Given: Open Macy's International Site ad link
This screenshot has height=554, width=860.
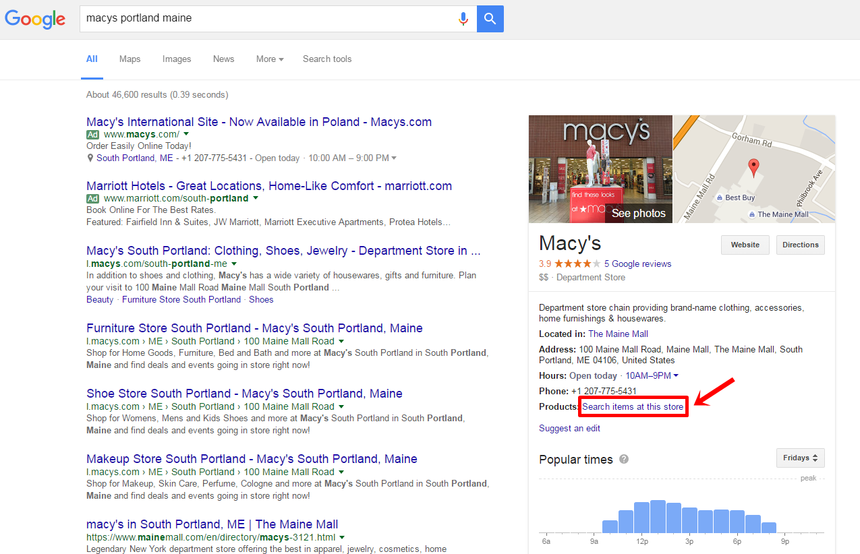Looking at the screenshot, I should click(x=259, y=122).
